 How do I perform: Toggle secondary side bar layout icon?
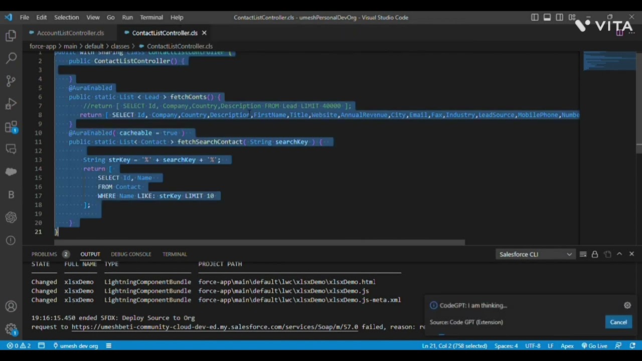[560, 17]
